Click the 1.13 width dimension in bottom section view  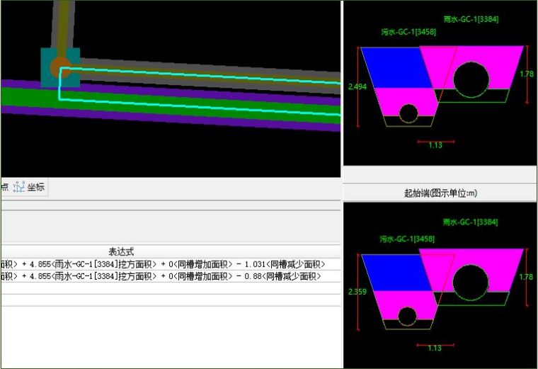[435, 348]
